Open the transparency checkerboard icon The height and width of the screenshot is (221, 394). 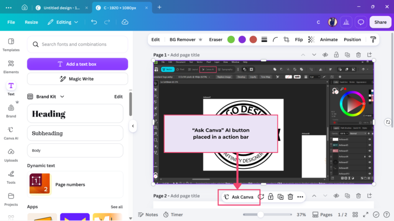point(311,39)
